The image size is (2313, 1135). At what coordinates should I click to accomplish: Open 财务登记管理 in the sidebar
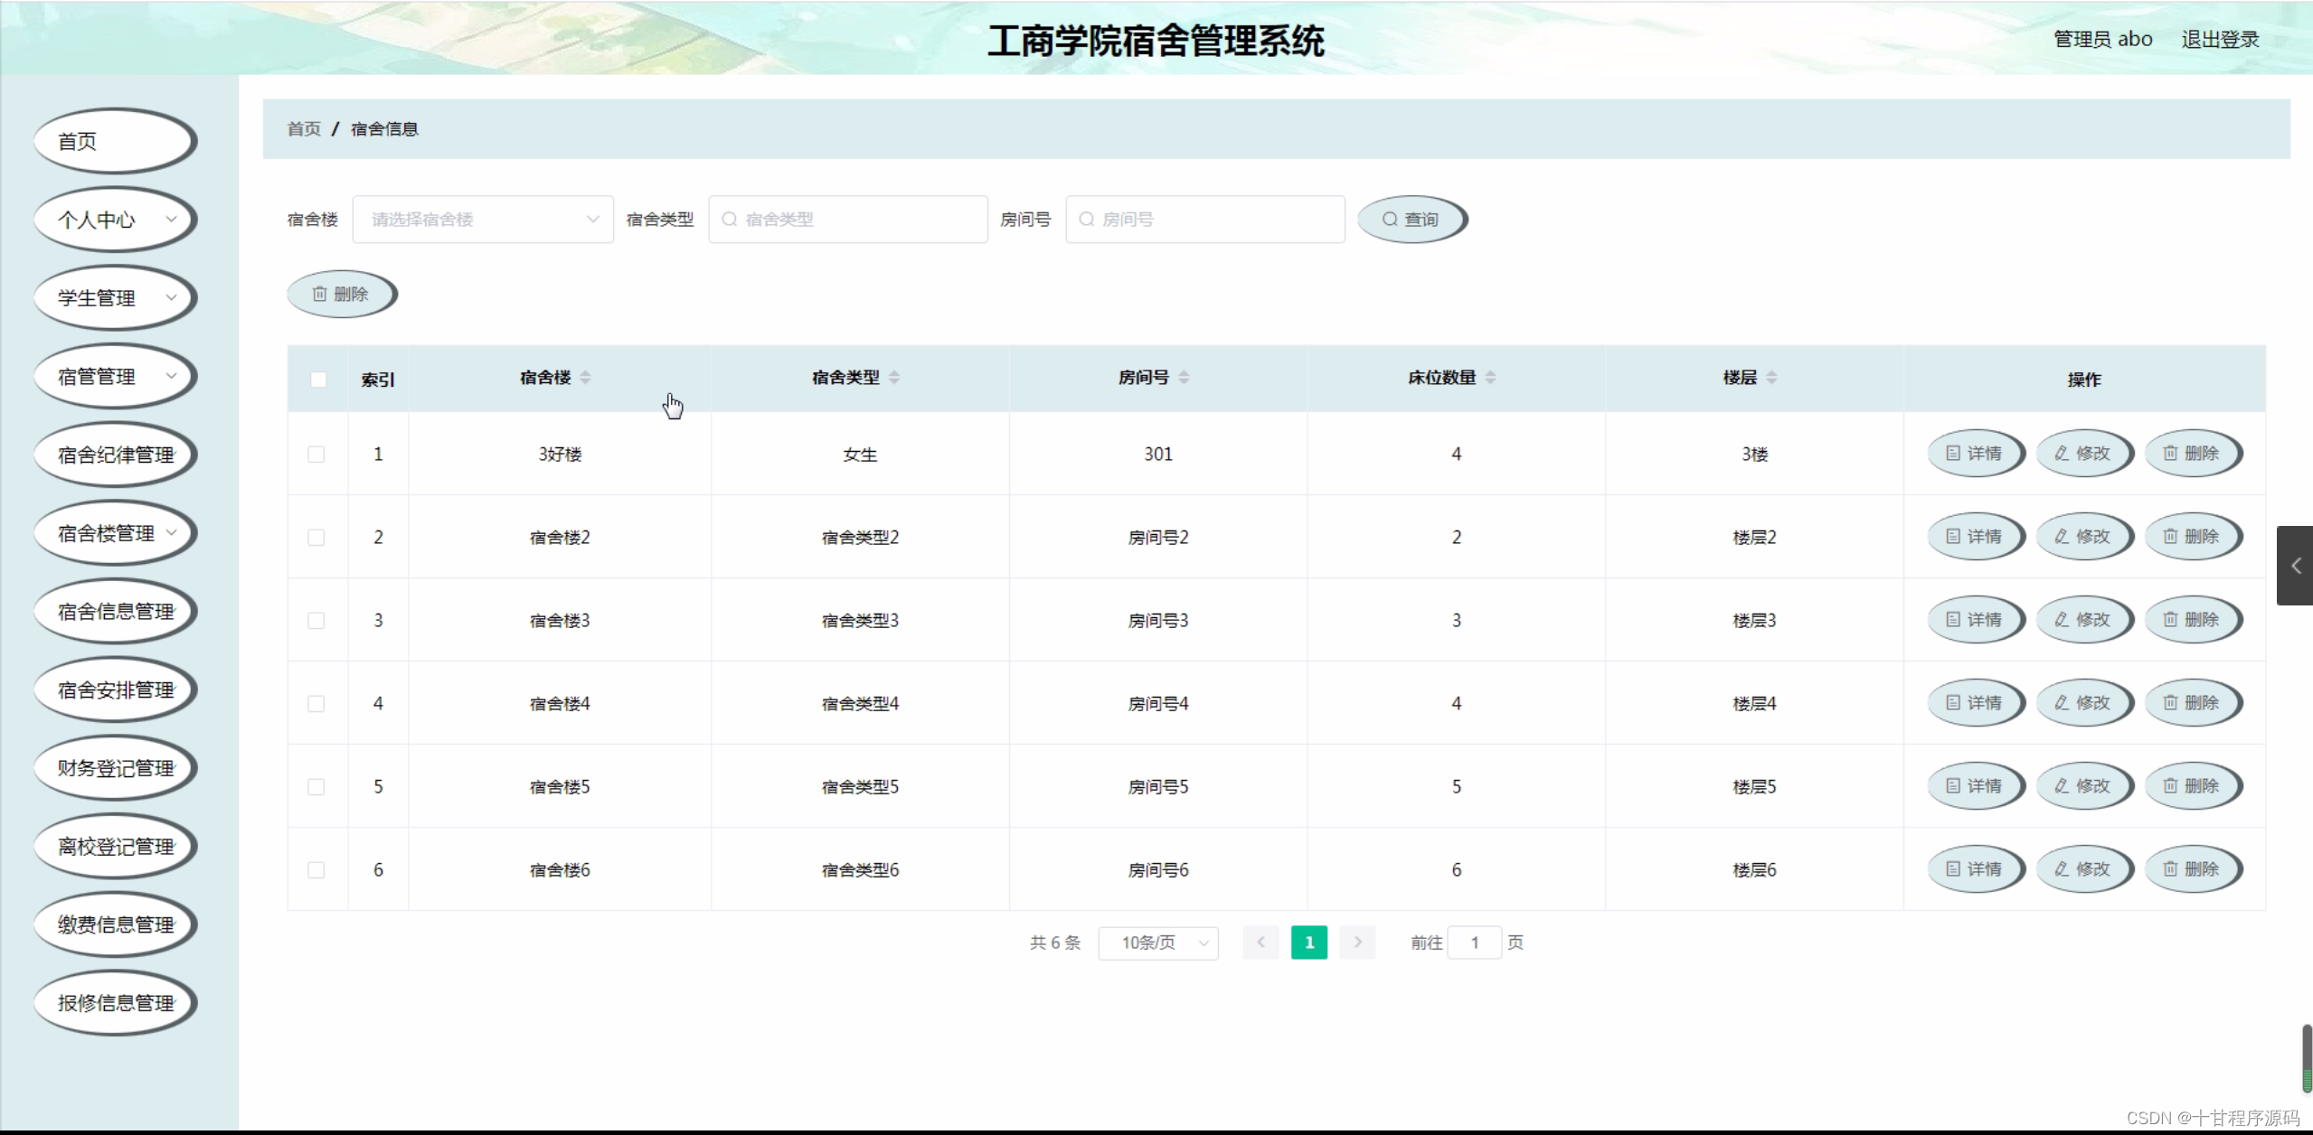click(x=114, y=769)
